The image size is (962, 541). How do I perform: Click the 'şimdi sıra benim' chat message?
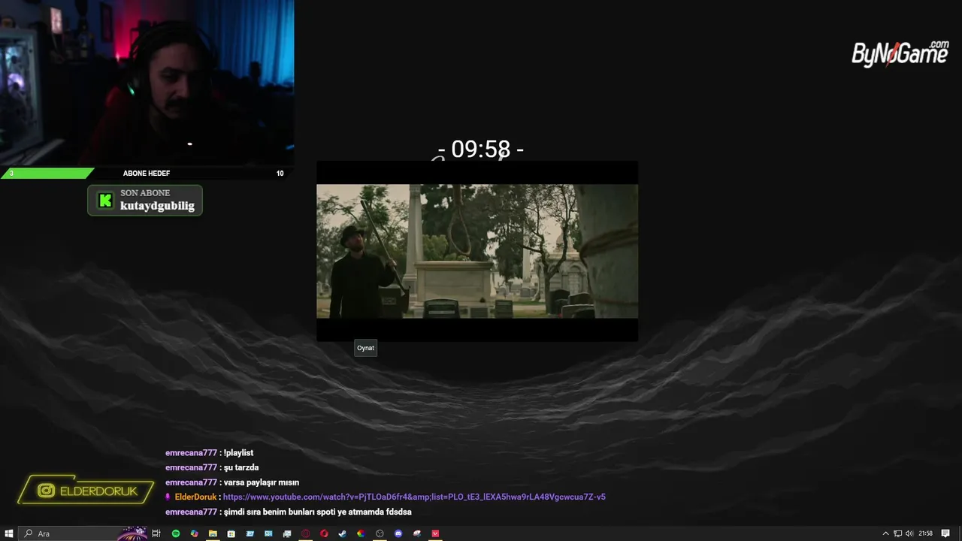pyautogui.click(x=317, y=512)
